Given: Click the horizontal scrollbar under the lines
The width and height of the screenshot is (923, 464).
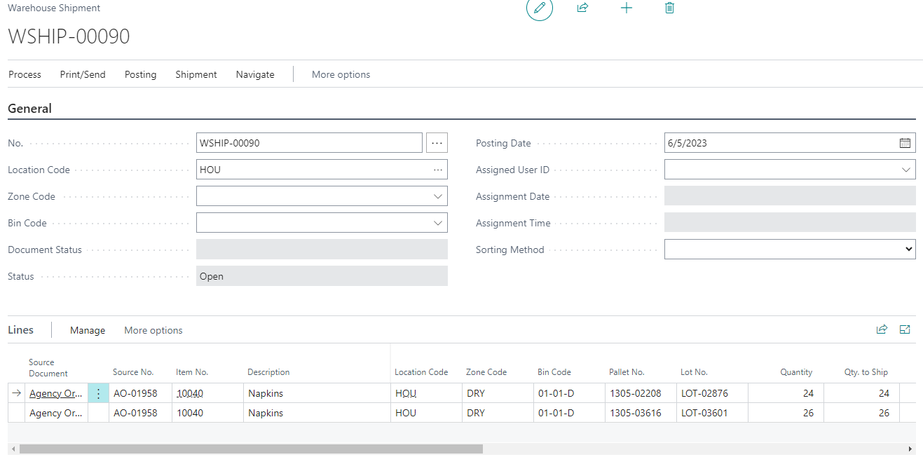Looking at the screenshot, I should [x=251, y=449].
